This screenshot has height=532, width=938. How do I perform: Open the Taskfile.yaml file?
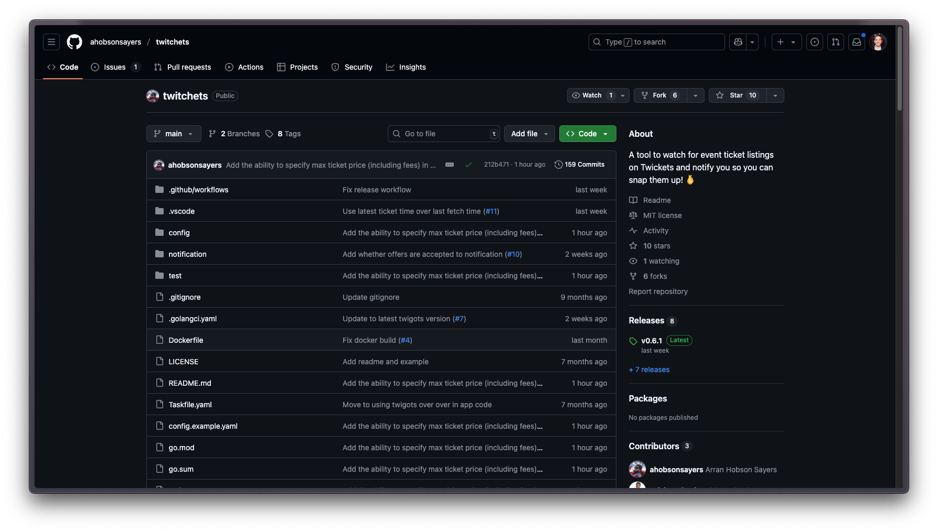coord(190,405)
